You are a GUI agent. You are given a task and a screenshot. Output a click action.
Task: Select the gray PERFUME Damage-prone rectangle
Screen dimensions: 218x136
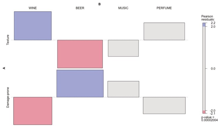[x=164, y=105]
